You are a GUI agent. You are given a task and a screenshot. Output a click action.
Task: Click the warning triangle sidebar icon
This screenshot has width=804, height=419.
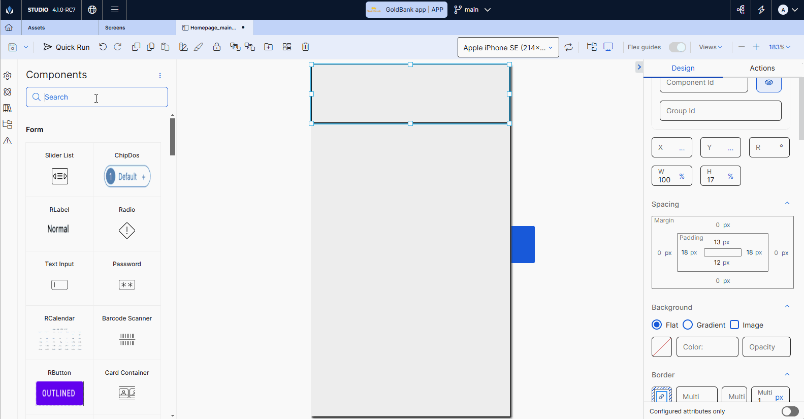(8, 141)
